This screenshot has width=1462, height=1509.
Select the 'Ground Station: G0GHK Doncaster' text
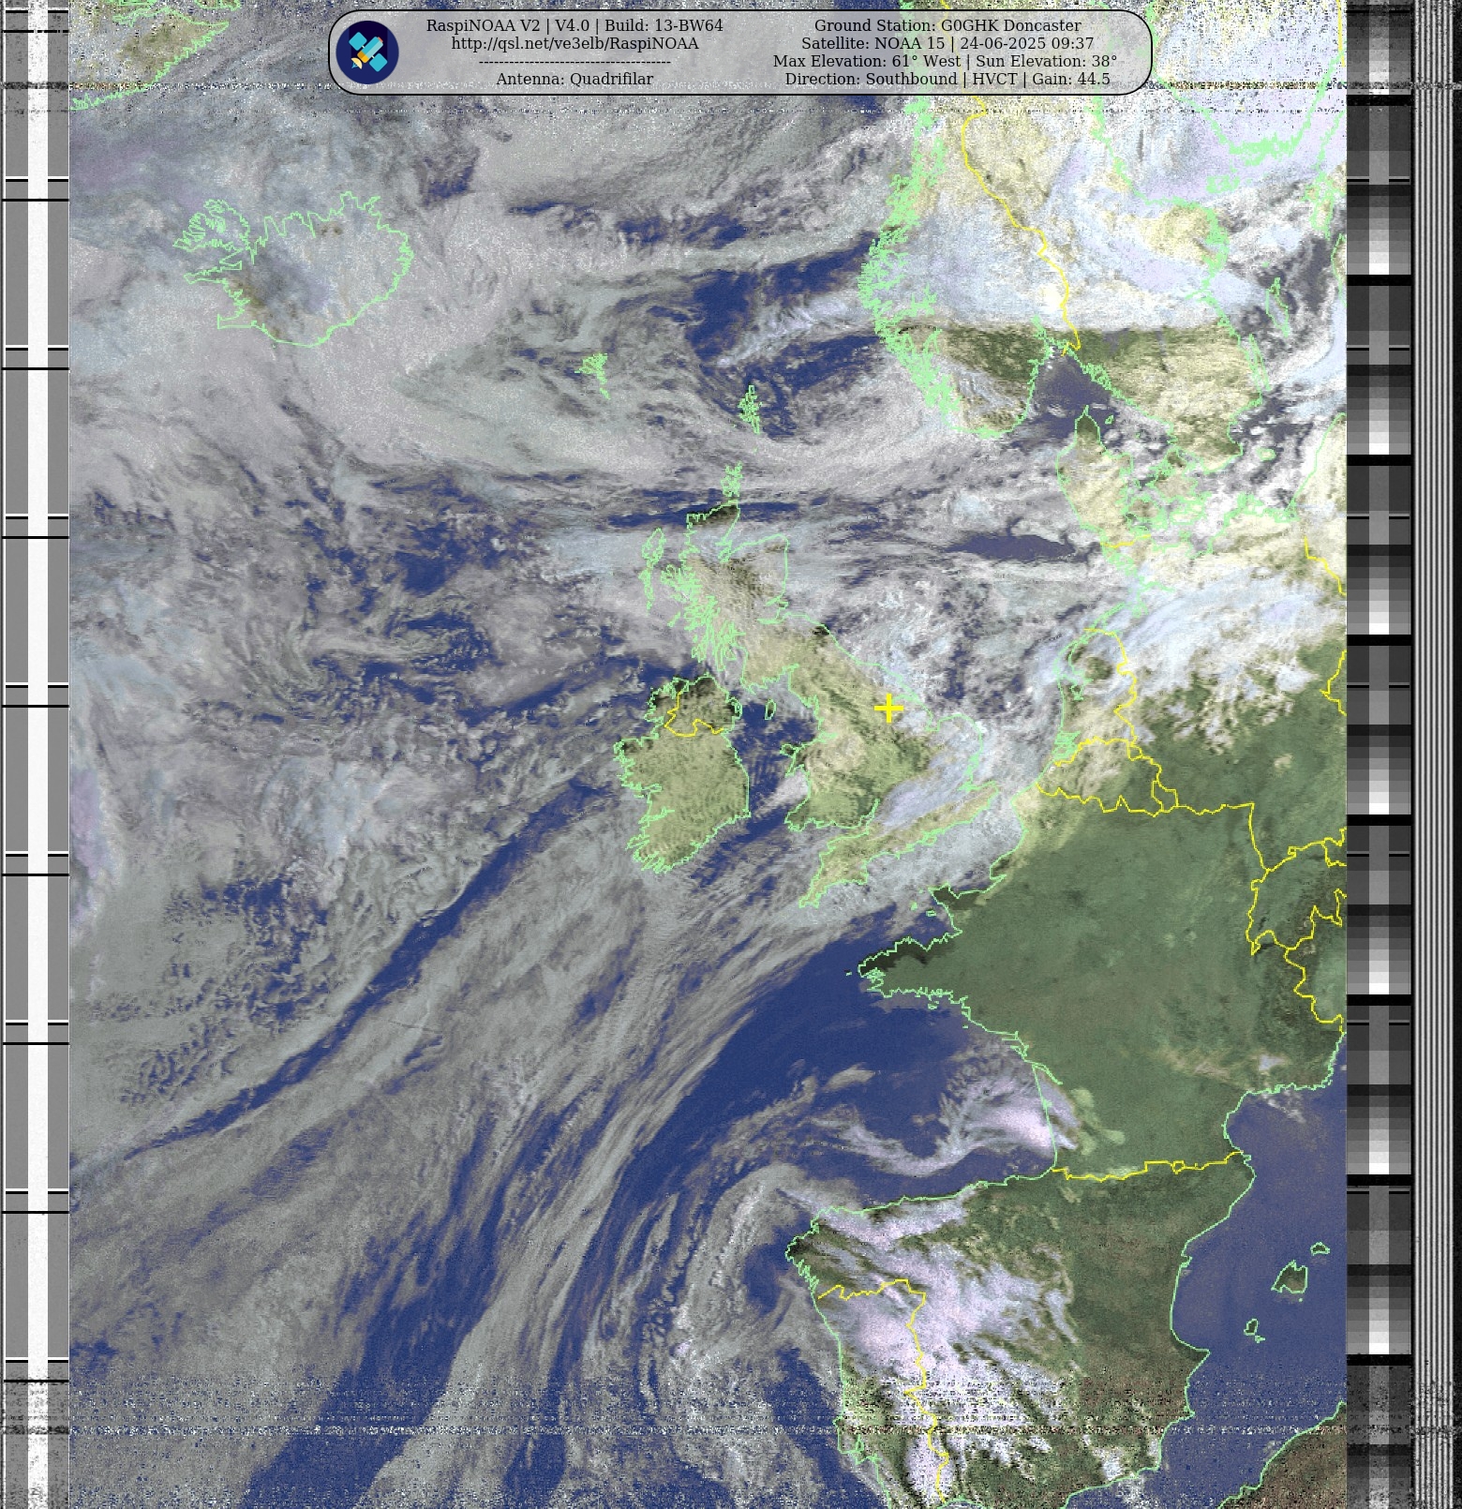click(947, 25)
